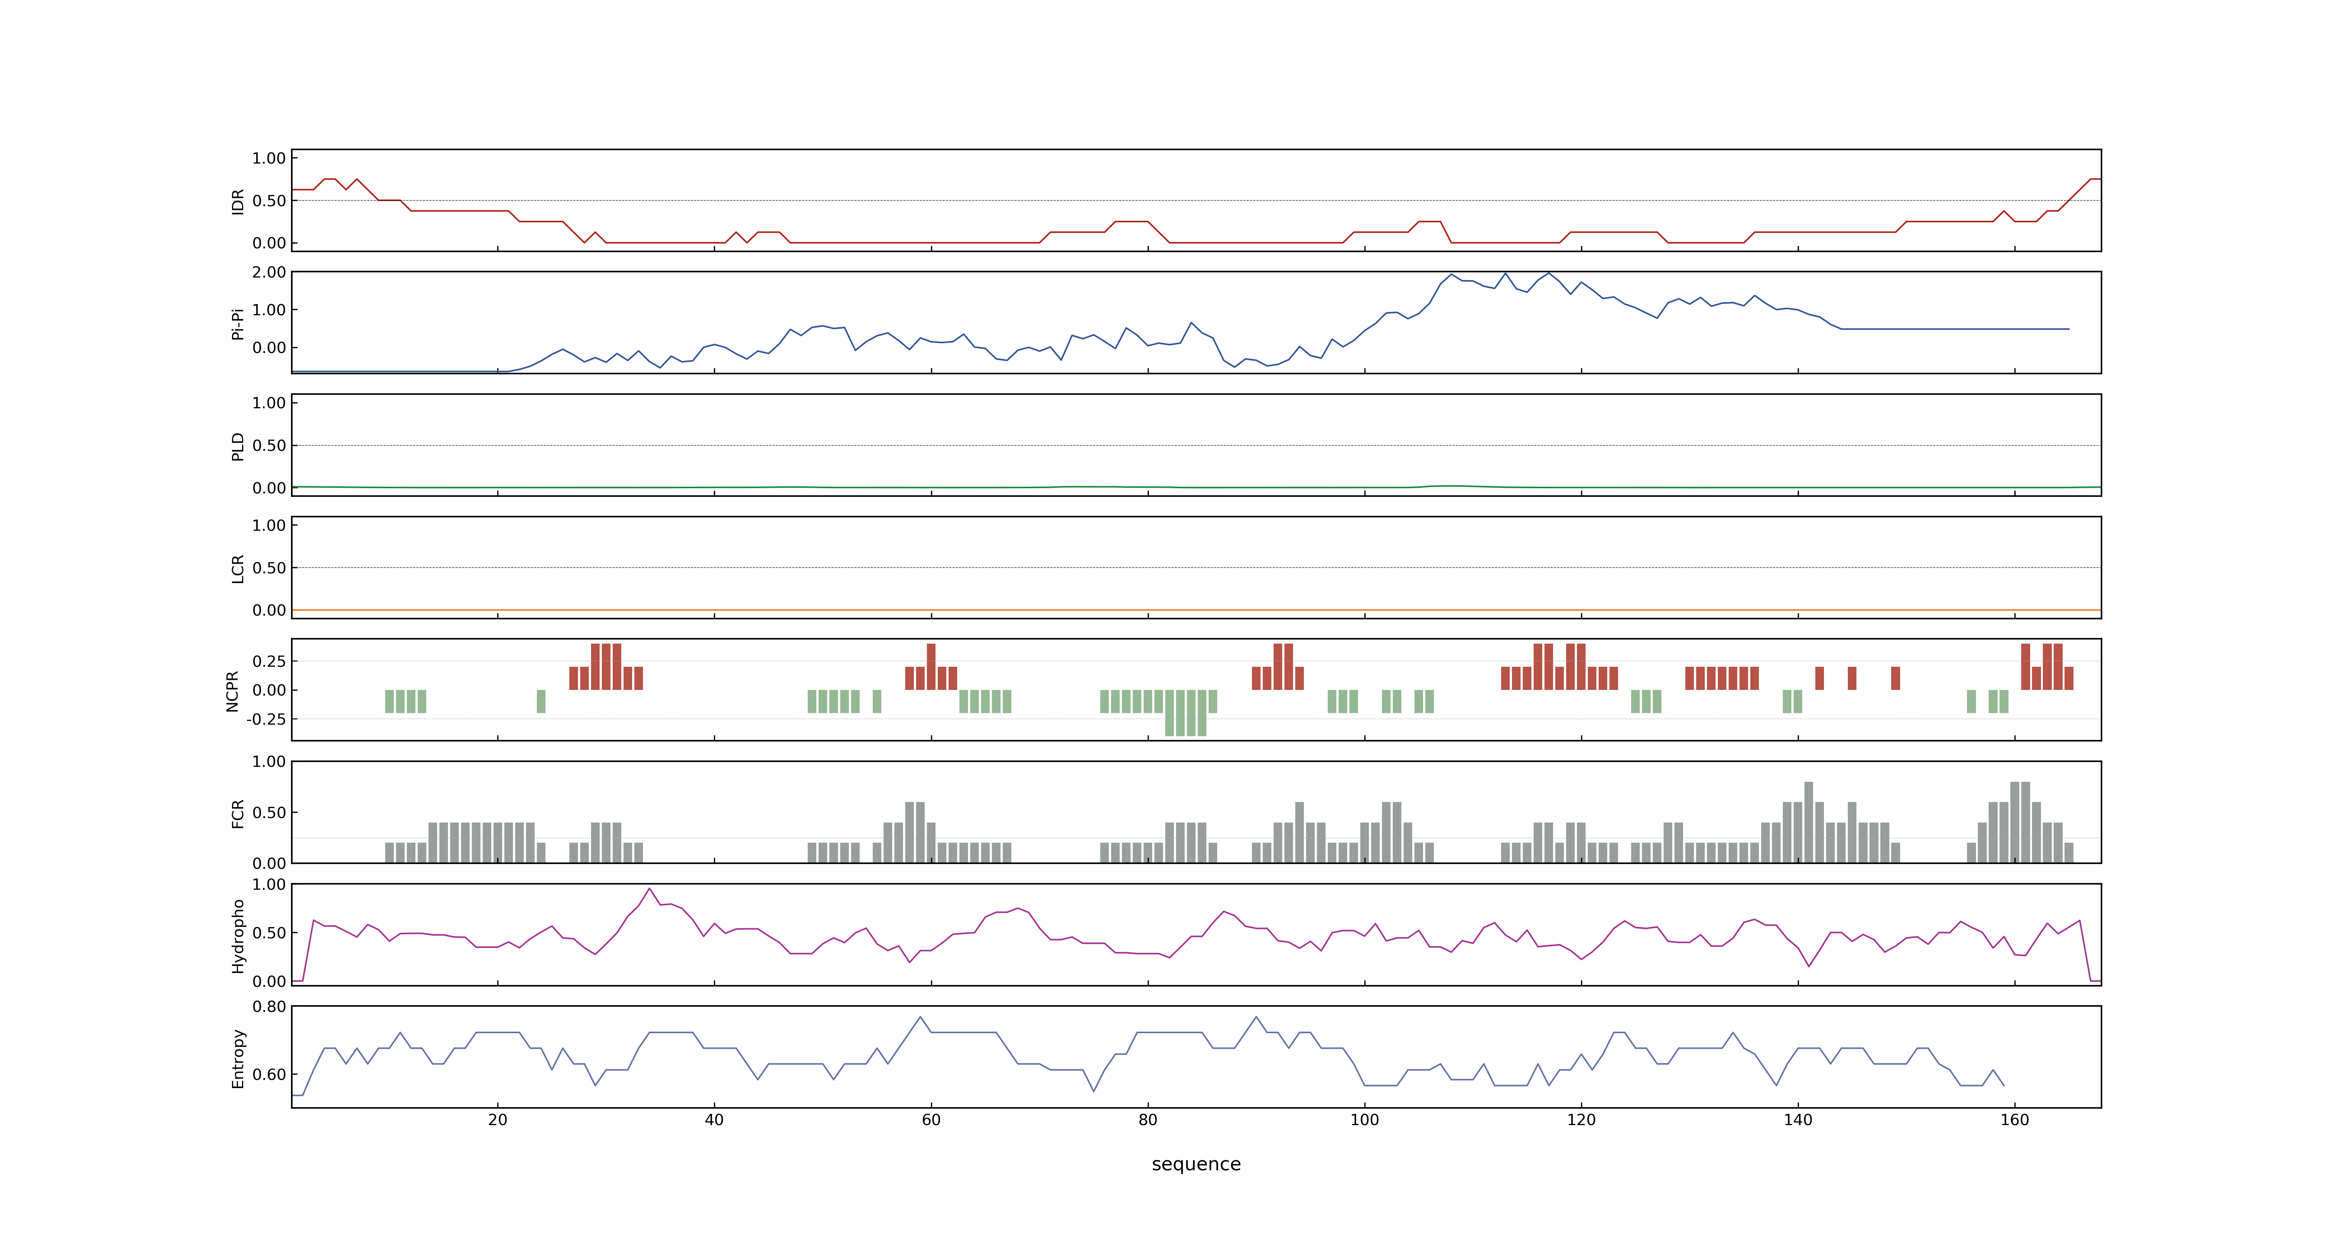Click the 0.50 tick on Hydropho axis
The height and width of the screenshot is (1245, 2335).
coord(269,933)
